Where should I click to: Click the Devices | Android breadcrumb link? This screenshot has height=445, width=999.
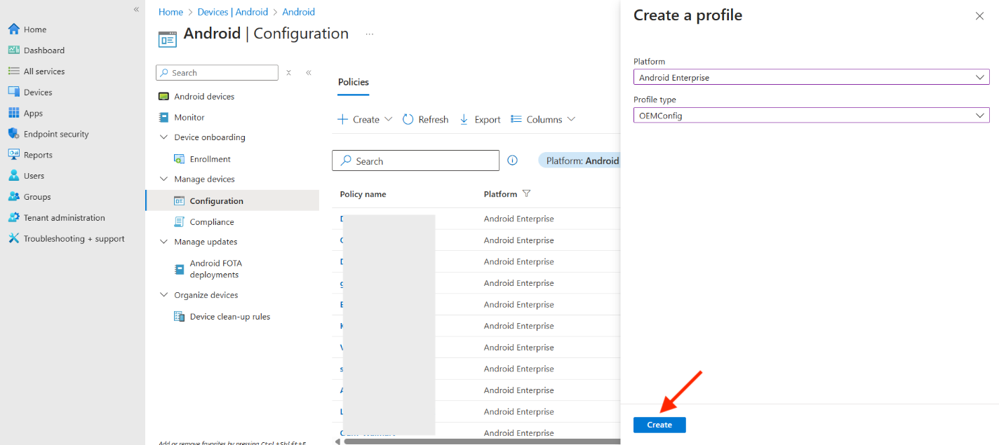click(232, 12)
